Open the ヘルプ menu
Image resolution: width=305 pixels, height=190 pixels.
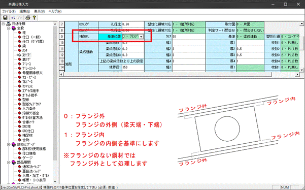(55, 12)
